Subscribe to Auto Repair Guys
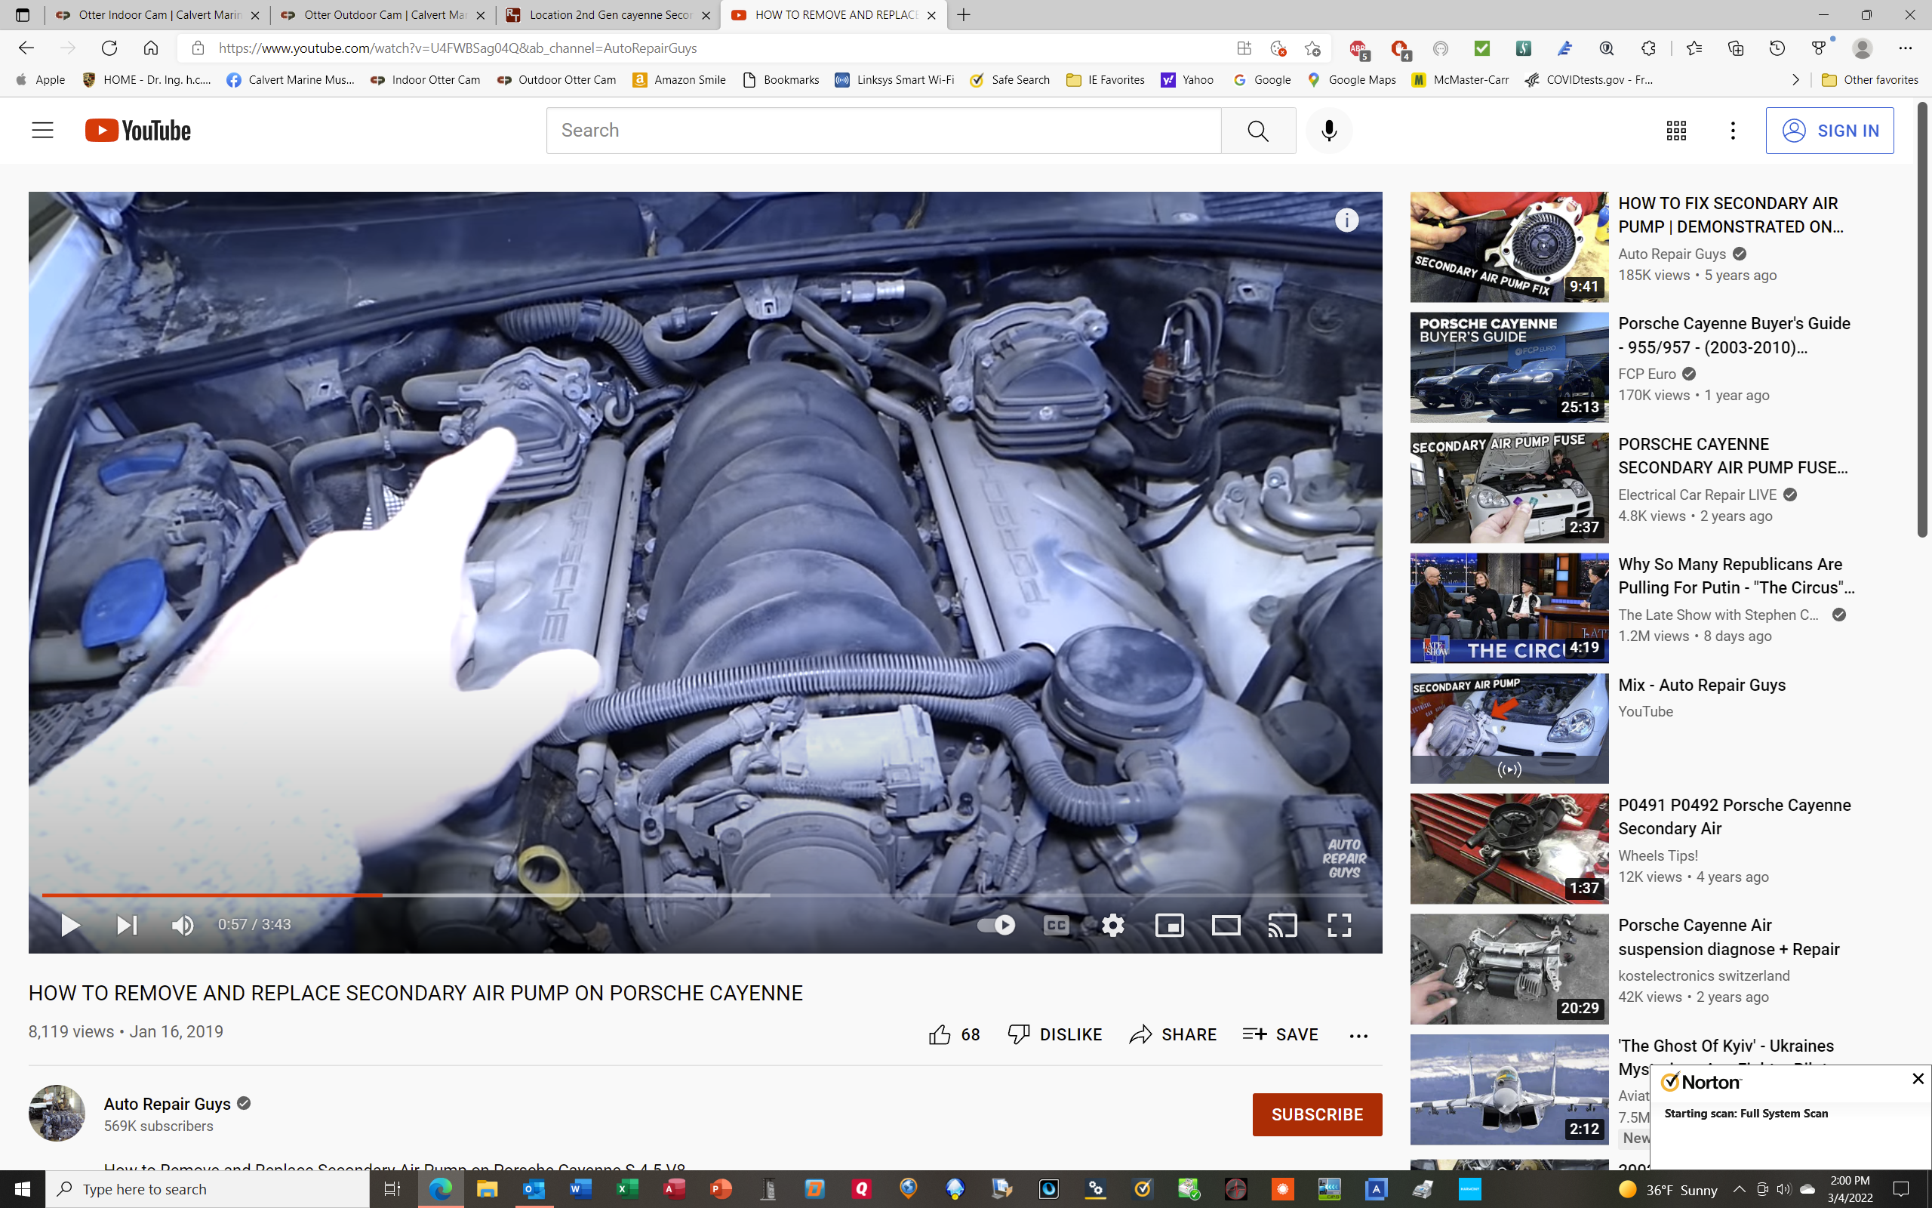Image resolution: width=1932 pixels, height=1208 pixels. coord(1316,1114)
